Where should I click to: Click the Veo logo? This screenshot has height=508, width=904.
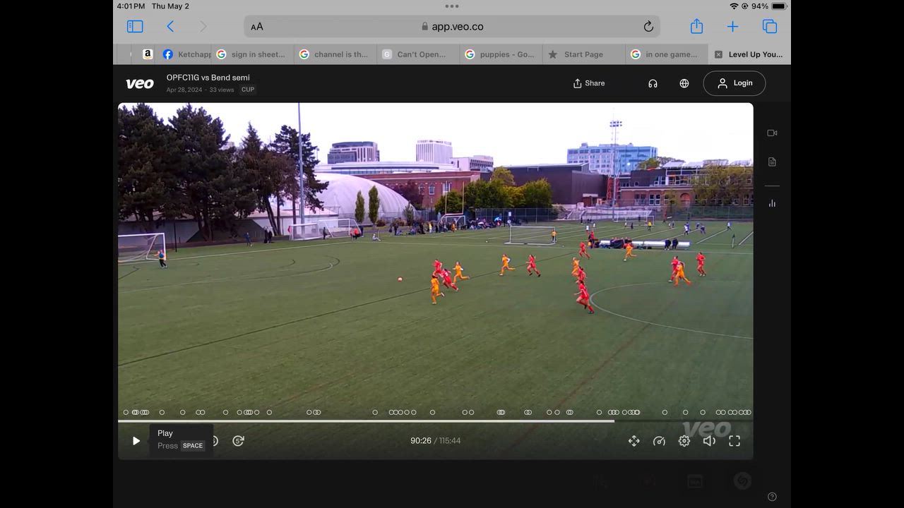click(139, 83)
